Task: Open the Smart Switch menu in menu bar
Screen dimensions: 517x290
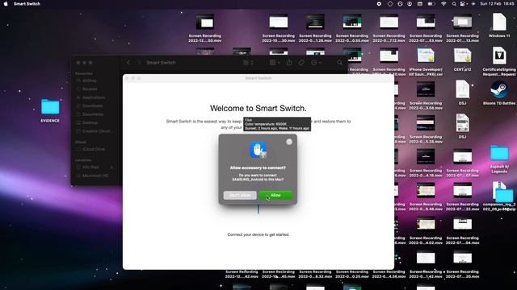Action: (27, 3)
